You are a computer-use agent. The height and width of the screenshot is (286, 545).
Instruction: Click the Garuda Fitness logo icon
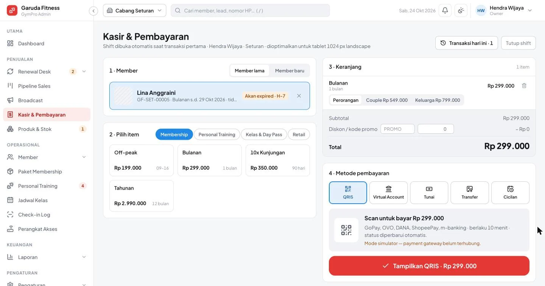point(12,11)
